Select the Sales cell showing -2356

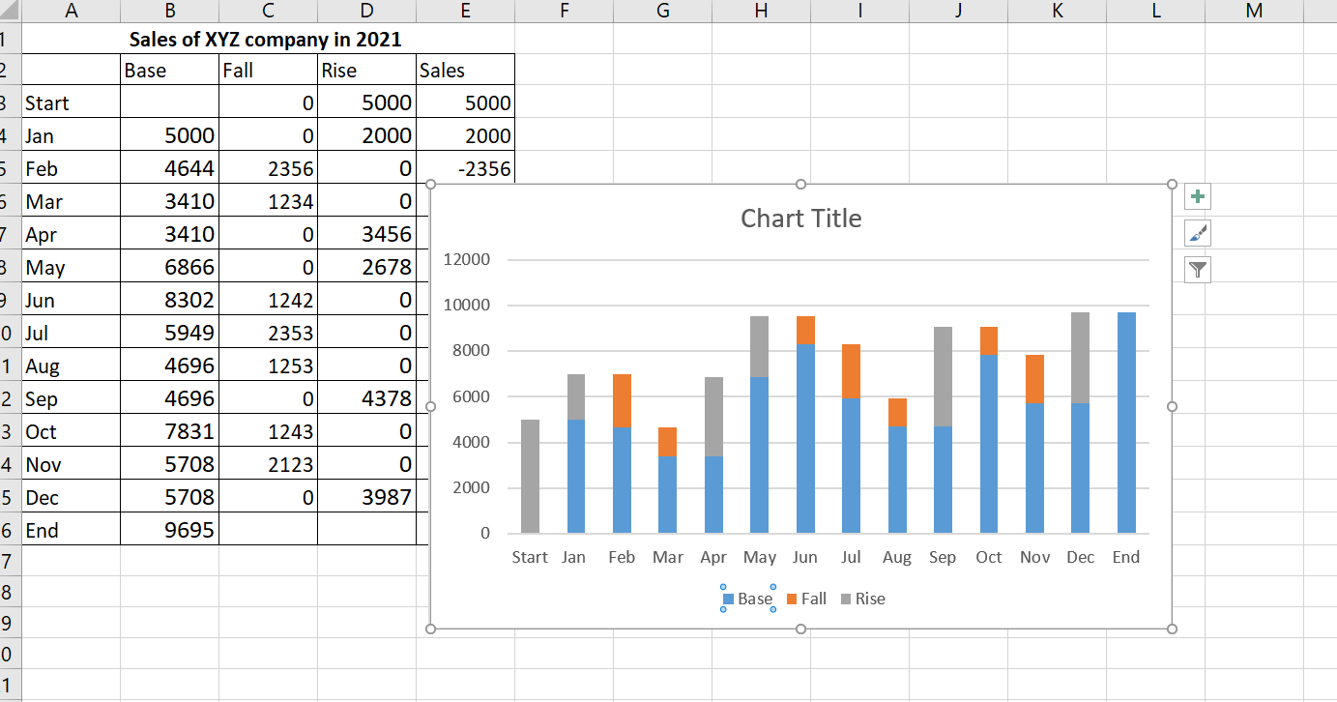tap(465, 169)
